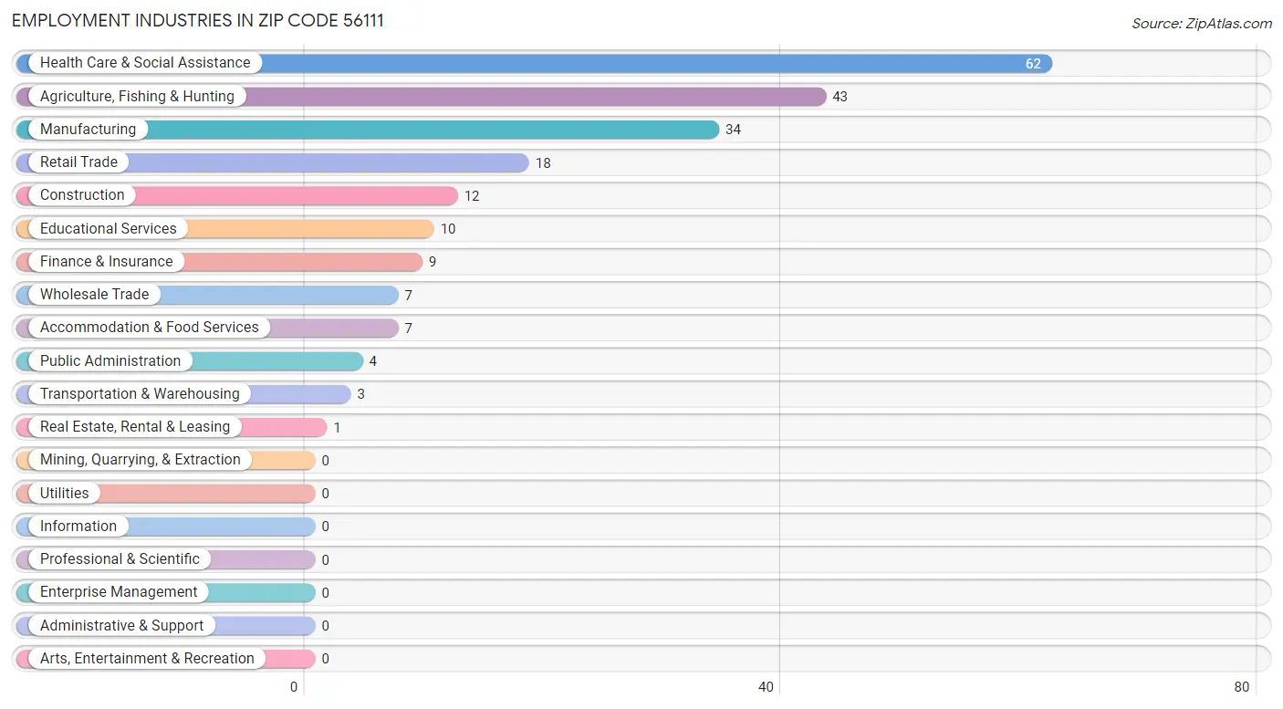Click the Arts, Entertainment & Recreation label
This screenshot has height=709, width=1283.
click(147, 659)
